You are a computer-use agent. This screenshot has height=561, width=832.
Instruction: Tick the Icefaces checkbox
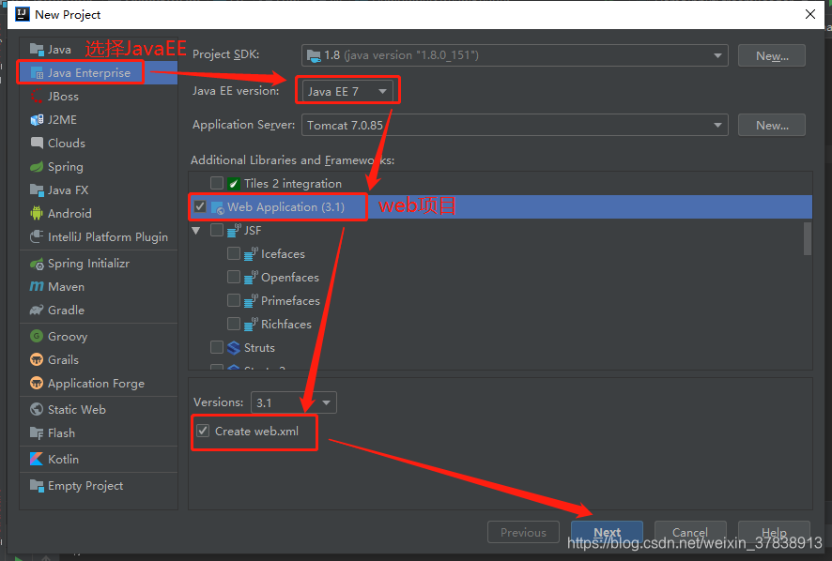tap(234, 253)
